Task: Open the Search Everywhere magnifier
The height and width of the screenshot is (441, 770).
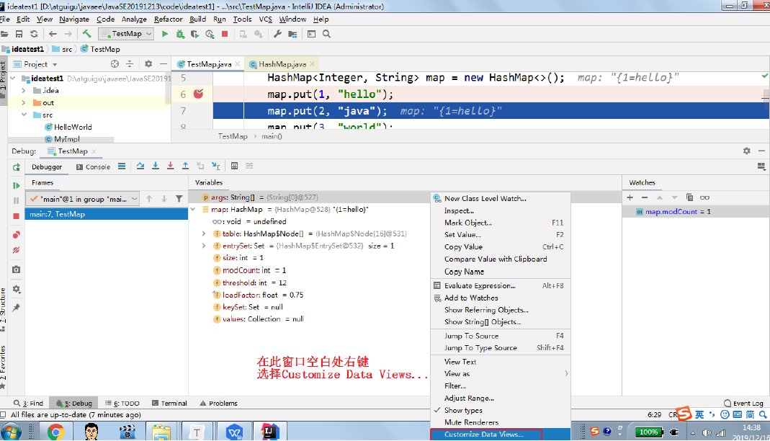Action: point(326,34)
